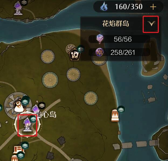Toggle layer icon on the highlighted waypoint

33,119
